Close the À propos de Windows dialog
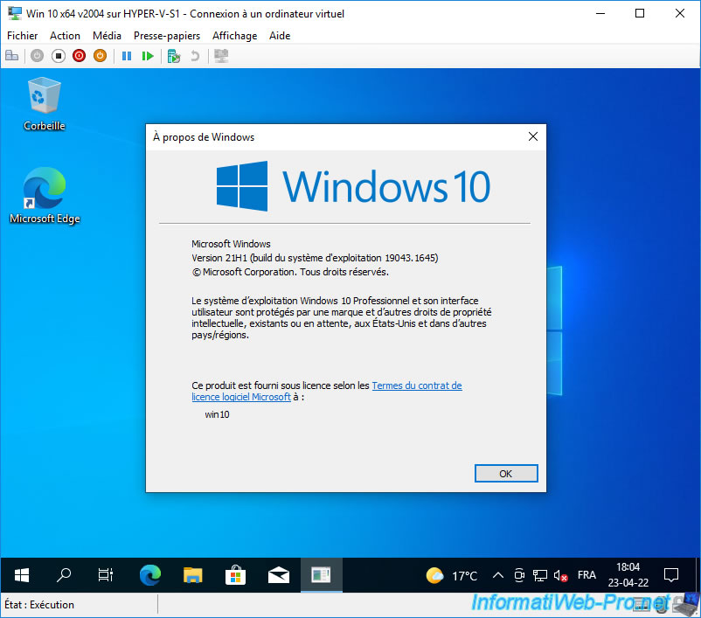The height and width of the screenshot is (618, 701). (533, 137)
